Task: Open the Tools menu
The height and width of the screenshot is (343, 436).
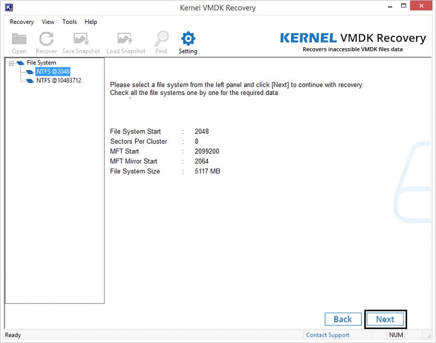Action: (x=70, y=22)
